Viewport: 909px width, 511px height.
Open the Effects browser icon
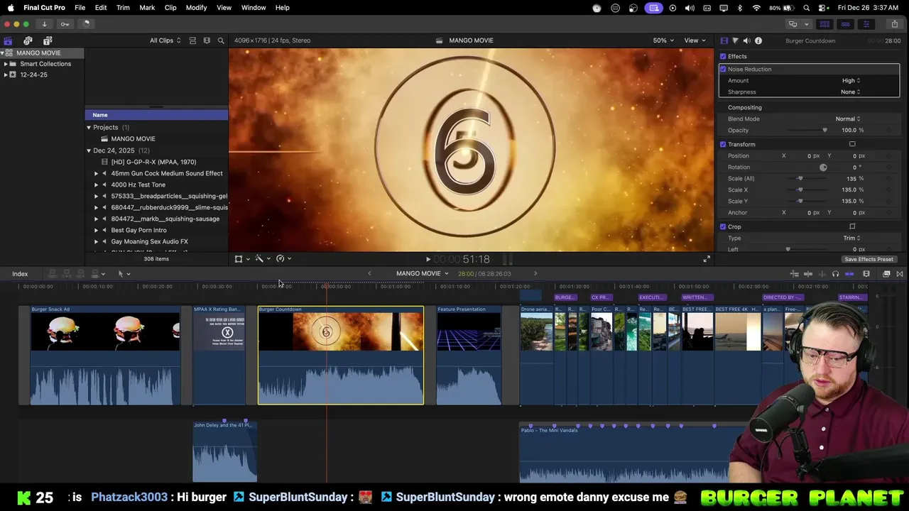tap(886, 274)
